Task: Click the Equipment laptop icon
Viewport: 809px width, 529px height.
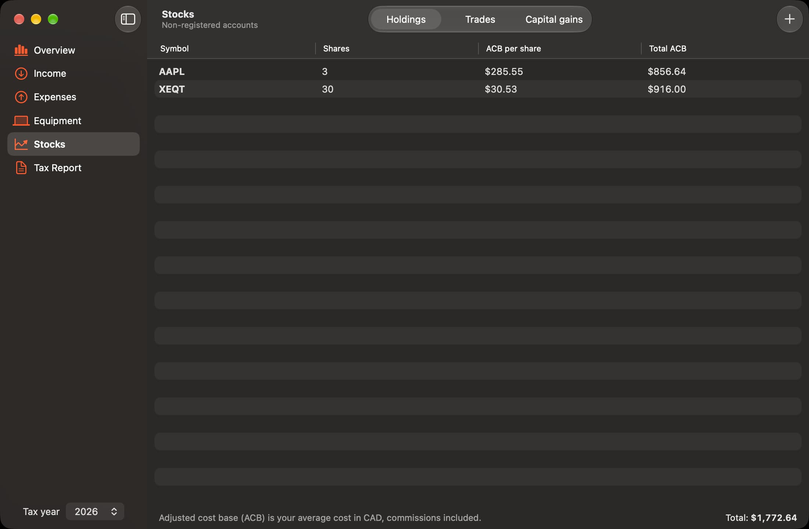Action: 21,120
